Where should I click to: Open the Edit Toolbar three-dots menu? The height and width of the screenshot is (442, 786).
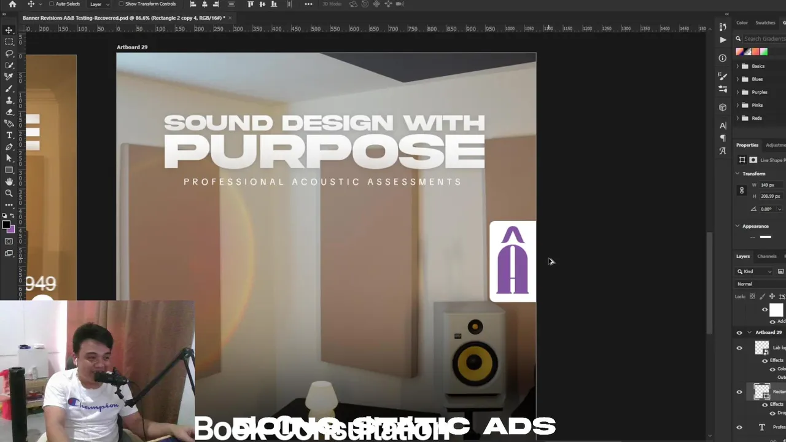[9, 204]
